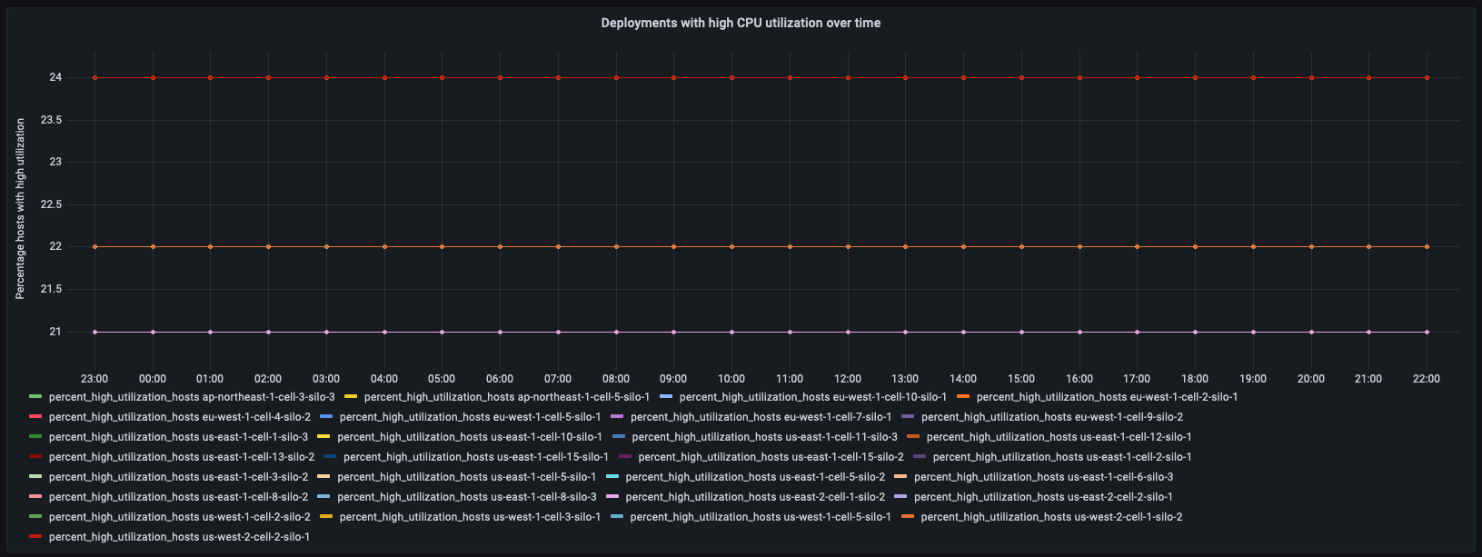Click the yellow swatch for ap-northeast-1-cell-5-silo-1
The height and width of the screenshot is (557, 1482).
351,397
